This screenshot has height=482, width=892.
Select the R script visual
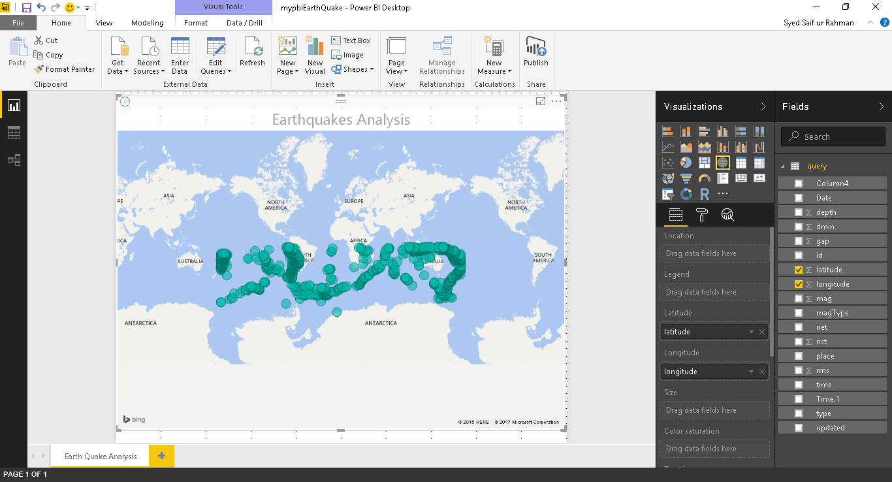coord(704,193)
